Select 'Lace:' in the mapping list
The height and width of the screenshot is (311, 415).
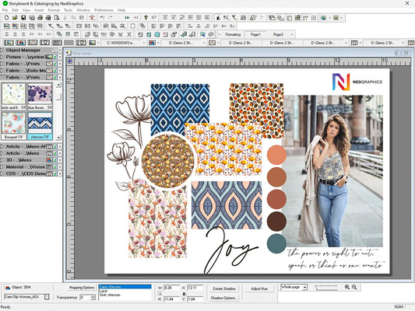pyautogui.click(x=104, y=291)
